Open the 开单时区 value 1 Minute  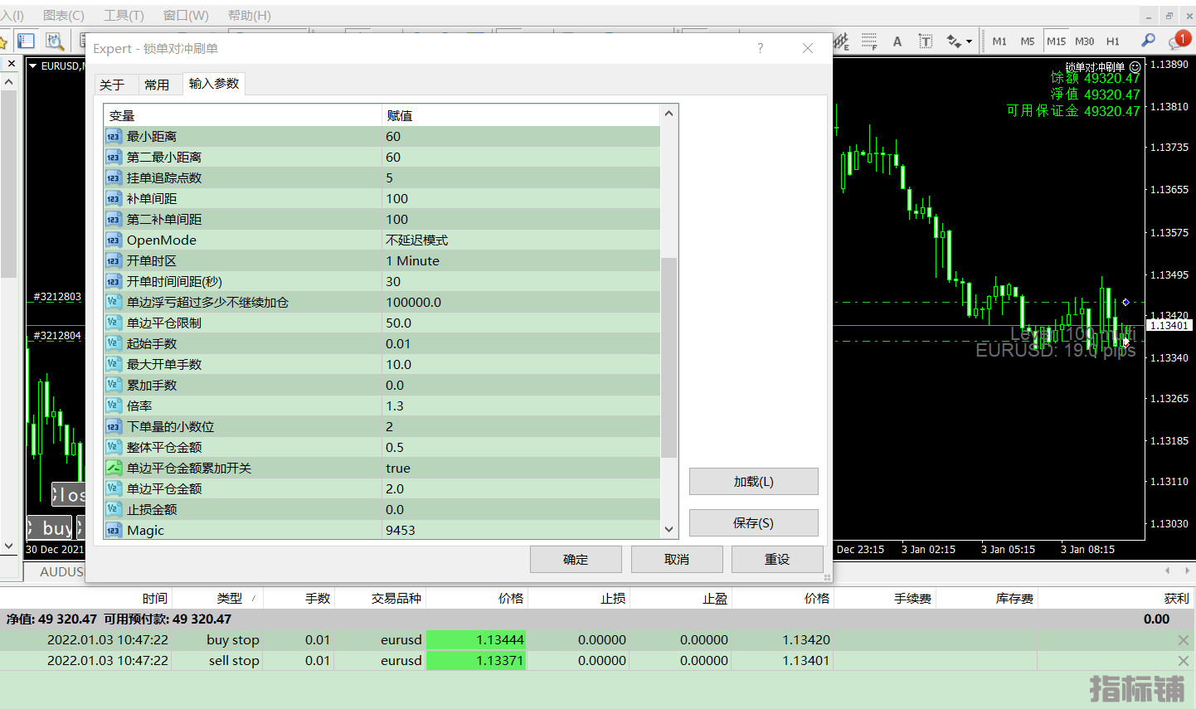point(521,261)
